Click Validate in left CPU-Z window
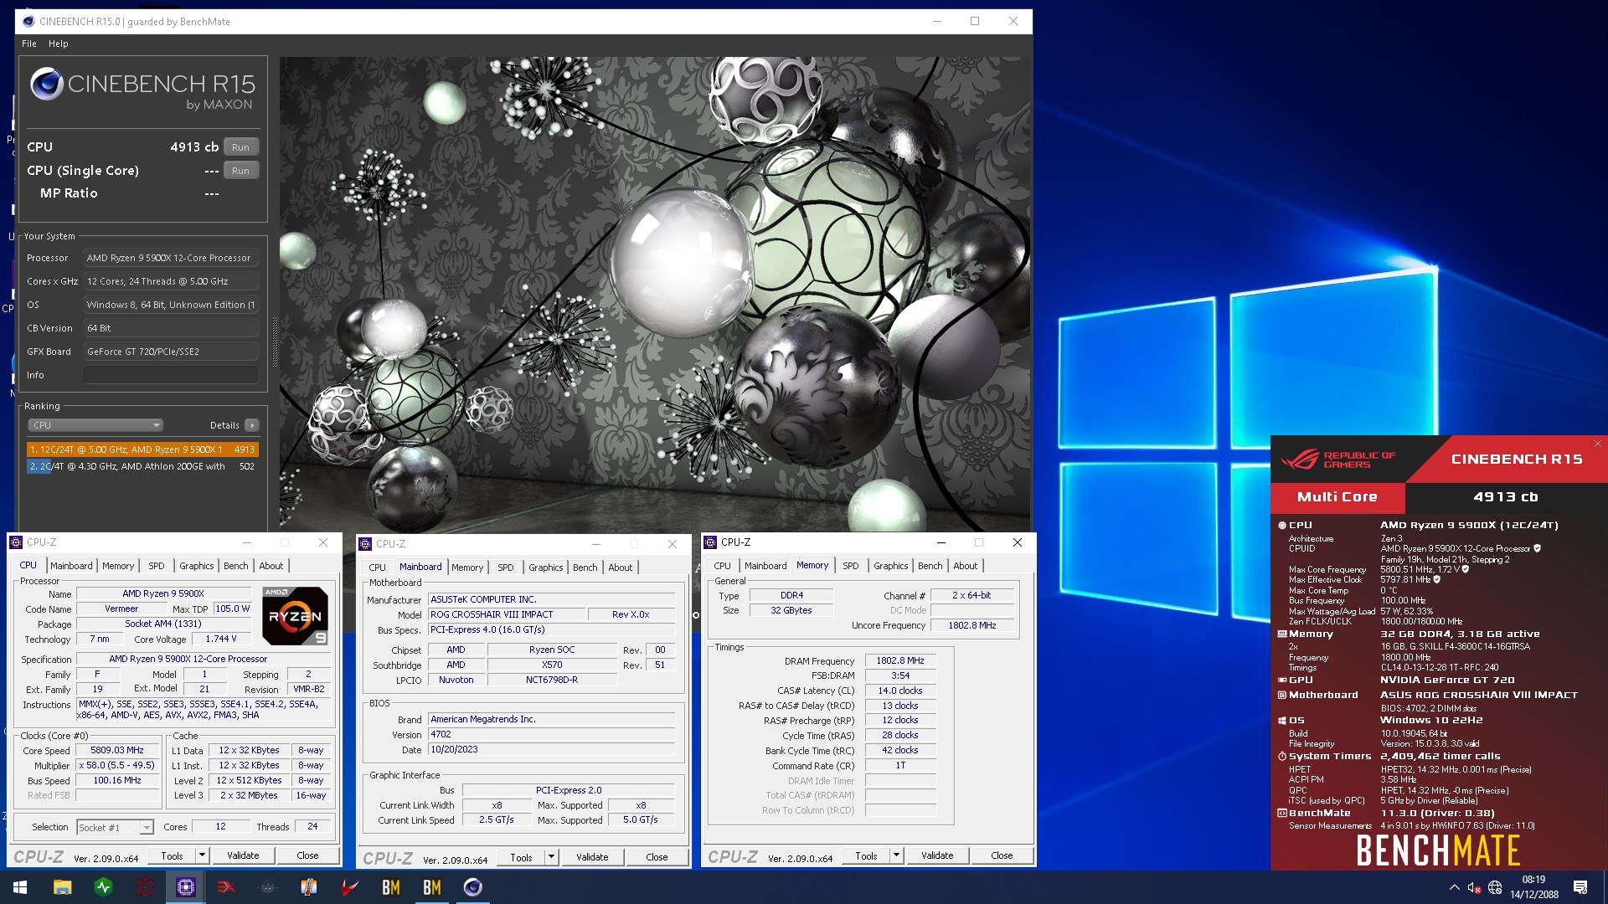1608x904 pixels. tap(243, 855)
